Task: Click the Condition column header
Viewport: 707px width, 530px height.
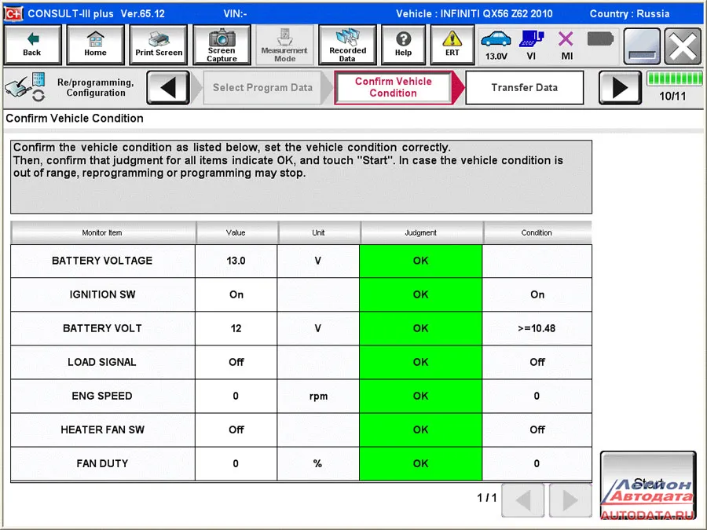Action: [537, 232]
